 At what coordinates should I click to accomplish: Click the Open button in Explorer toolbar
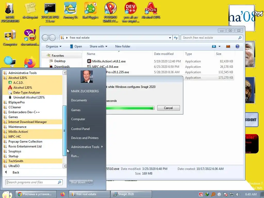pyautogui.click(x=76, y=46)
